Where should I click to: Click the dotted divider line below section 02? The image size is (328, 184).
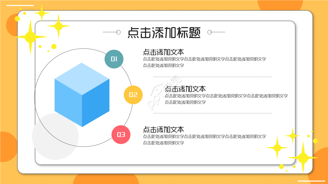(213, 113)
